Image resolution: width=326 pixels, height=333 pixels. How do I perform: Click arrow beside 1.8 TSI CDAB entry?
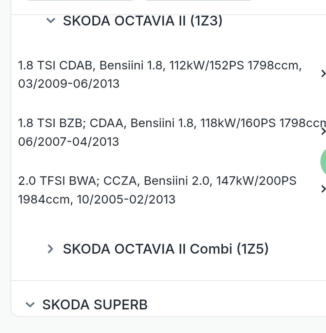point(323,74)
